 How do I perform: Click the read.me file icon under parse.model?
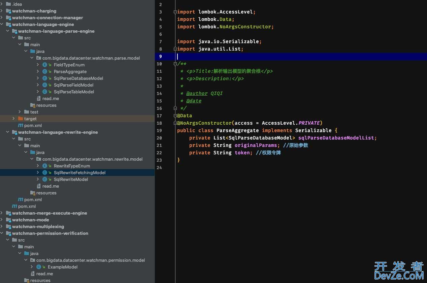[39, 98]
